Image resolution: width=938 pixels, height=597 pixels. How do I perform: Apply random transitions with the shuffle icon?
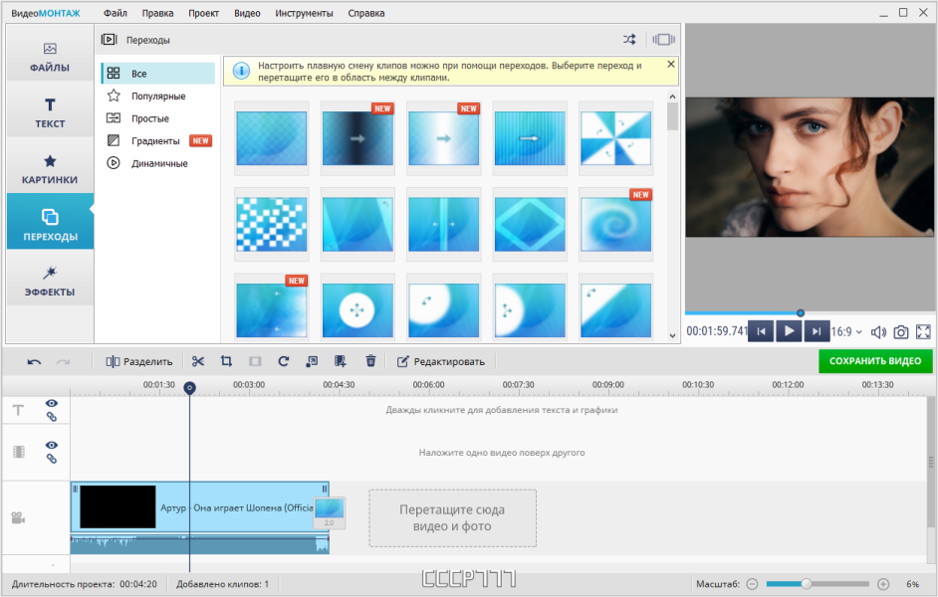629,40
